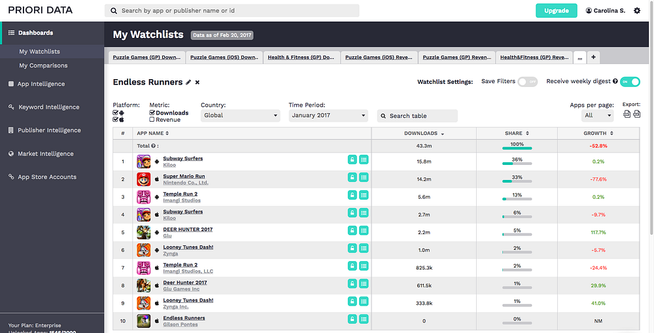Click the Search table input field
This screenshot has width=654, height=333.
pos(417,116)
